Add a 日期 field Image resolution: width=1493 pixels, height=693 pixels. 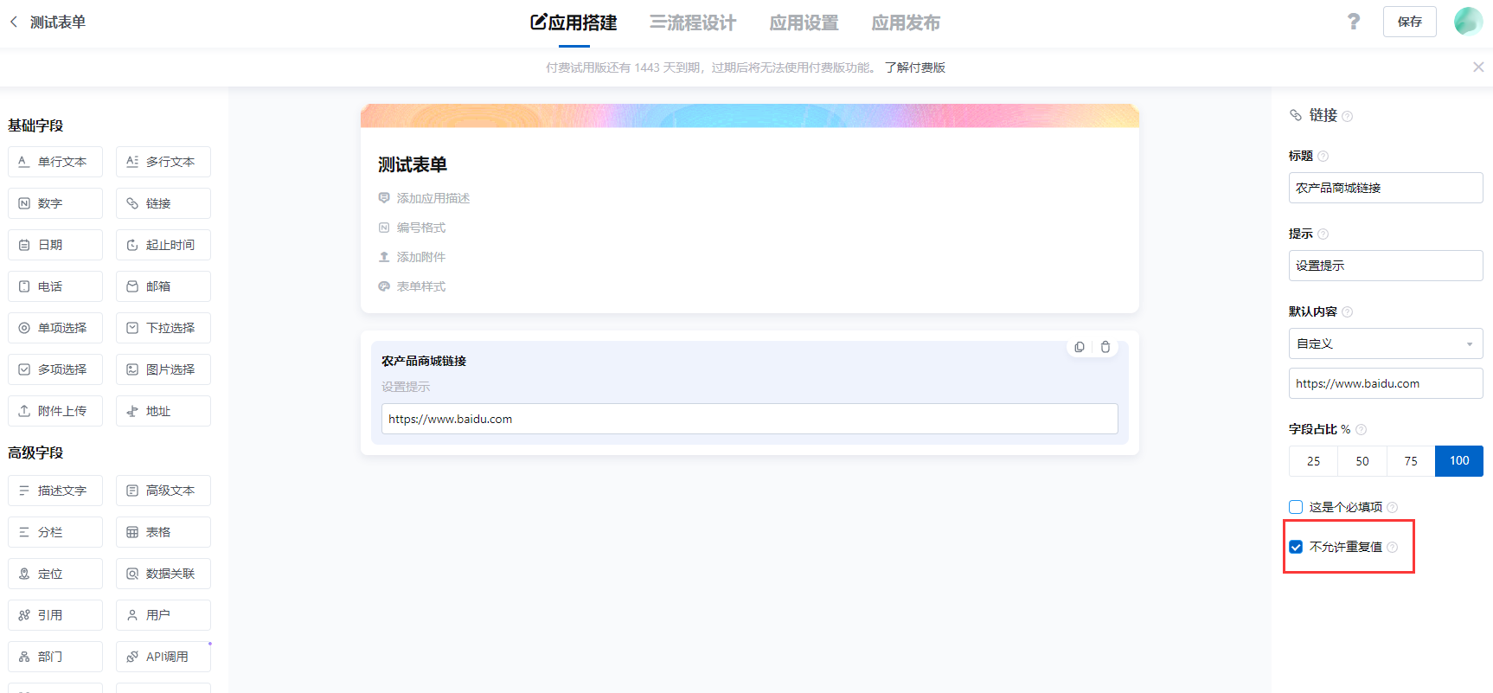point(55,245)
